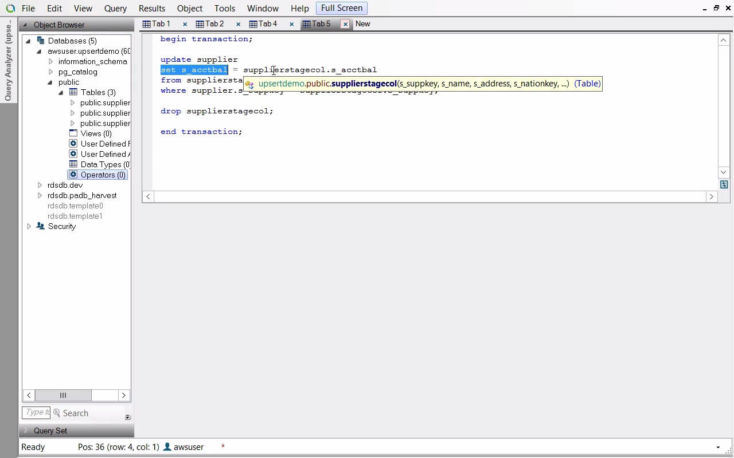
Task: Open a New query tab
Action: coord(362,24)
